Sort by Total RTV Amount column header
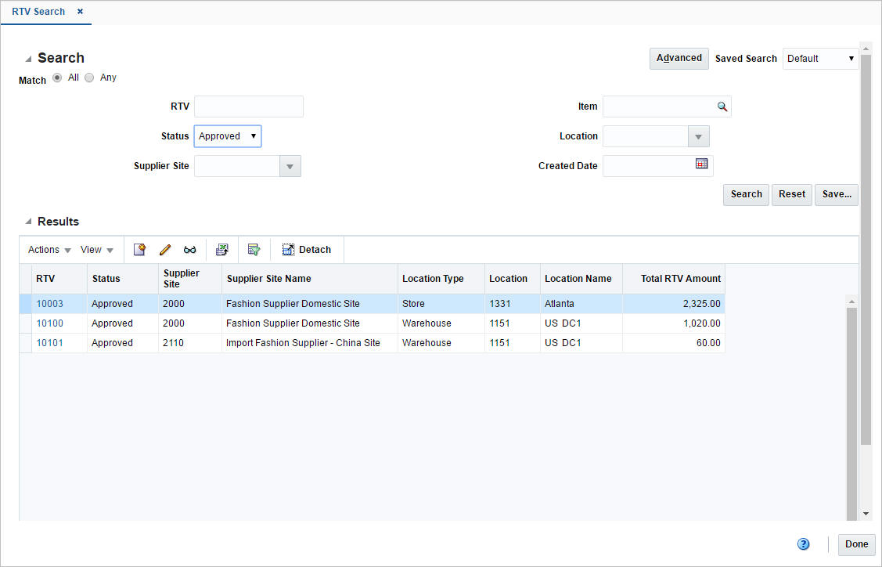The width and height of the screenshot is (882, 567). 674,279
